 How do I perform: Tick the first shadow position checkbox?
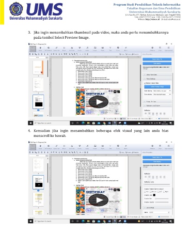click(x=145, y=192)
